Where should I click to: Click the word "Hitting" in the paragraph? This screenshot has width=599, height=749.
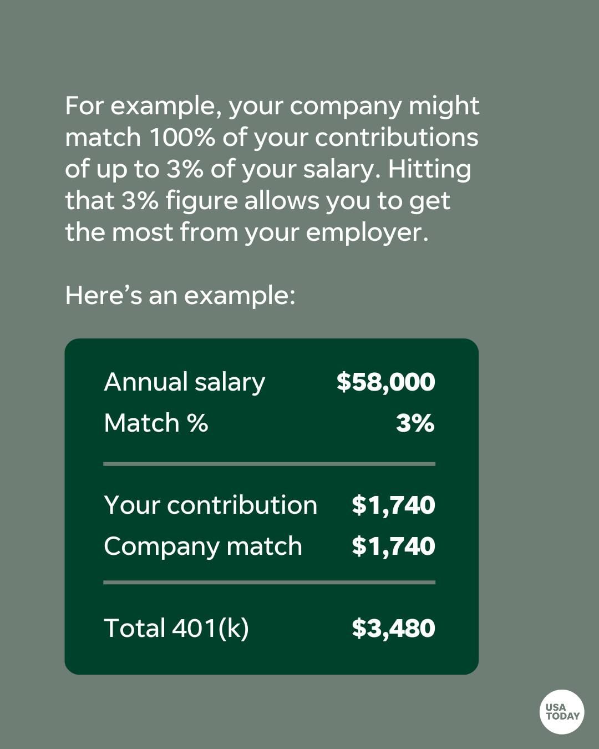tap(429, 169)
